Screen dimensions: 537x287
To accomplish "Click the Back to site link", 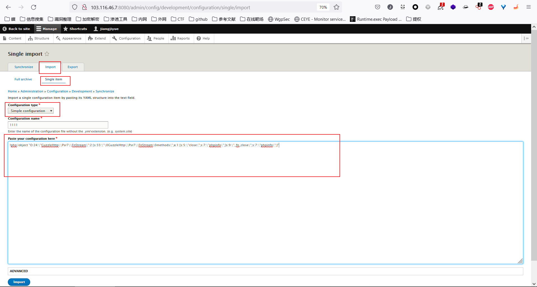I will 16,29.
